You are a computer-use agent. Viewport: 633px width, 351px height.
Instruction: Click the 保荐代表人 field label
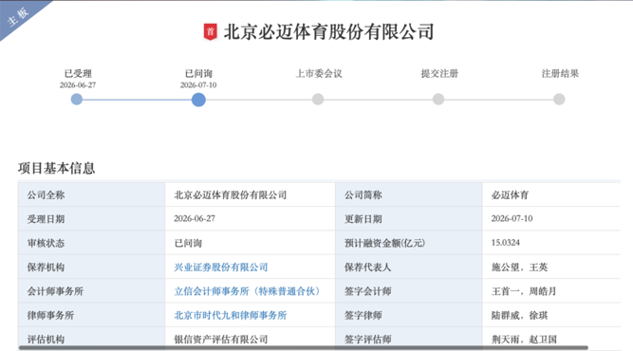pos(367,268)
